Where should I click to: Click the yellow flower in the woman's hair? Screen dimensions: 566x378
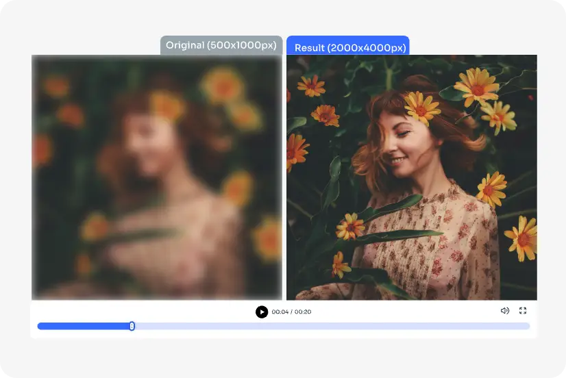pyautogui.click(x=421, y=108)
